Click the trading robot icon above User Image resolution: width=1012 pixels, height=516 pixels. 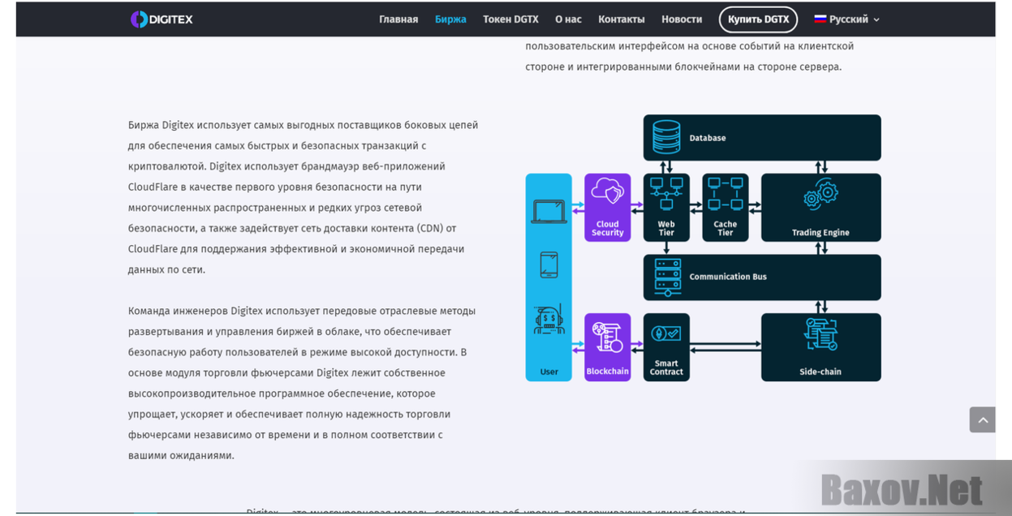coord(549,320)
